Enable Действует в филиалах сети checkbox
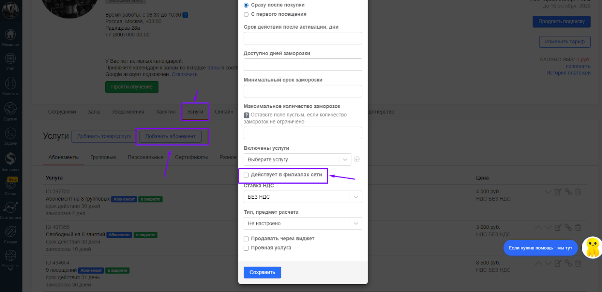Screen dimensions: 602x292 (x=246, y=175)
